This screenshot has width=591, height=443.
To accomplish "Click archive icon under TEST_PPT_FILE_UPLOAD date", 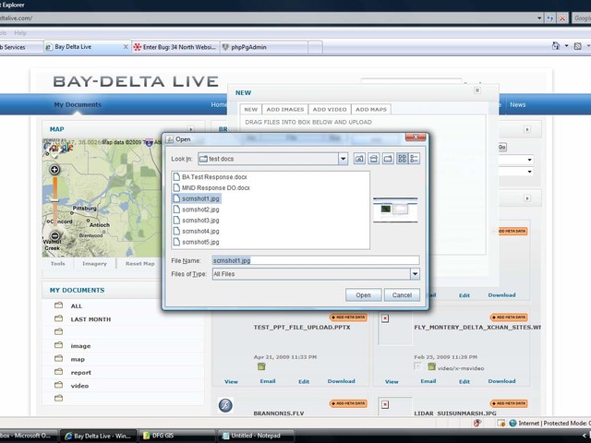I will coord(261,366).
